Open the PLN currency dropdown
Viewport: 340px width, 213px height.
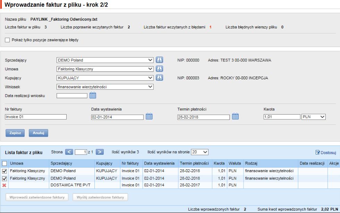314,117
